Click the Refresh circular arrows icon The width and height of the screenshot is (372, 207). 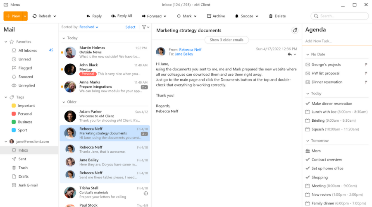[35, 16]
